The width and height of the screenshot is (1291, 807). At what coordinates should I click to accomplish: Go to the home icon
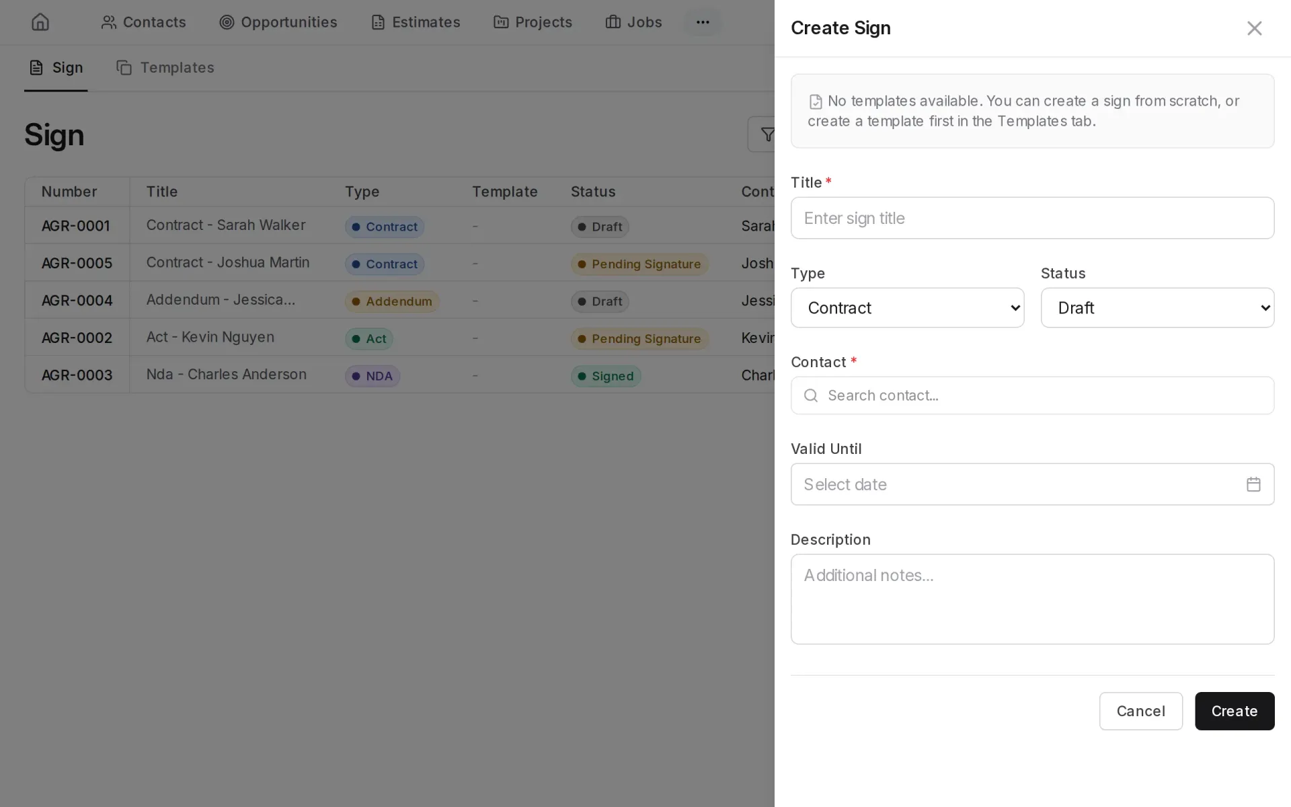(x=40, y=22)
